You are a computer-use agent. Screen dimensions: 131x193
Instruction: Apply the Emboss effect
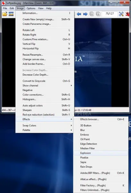[x=101, y=135]
